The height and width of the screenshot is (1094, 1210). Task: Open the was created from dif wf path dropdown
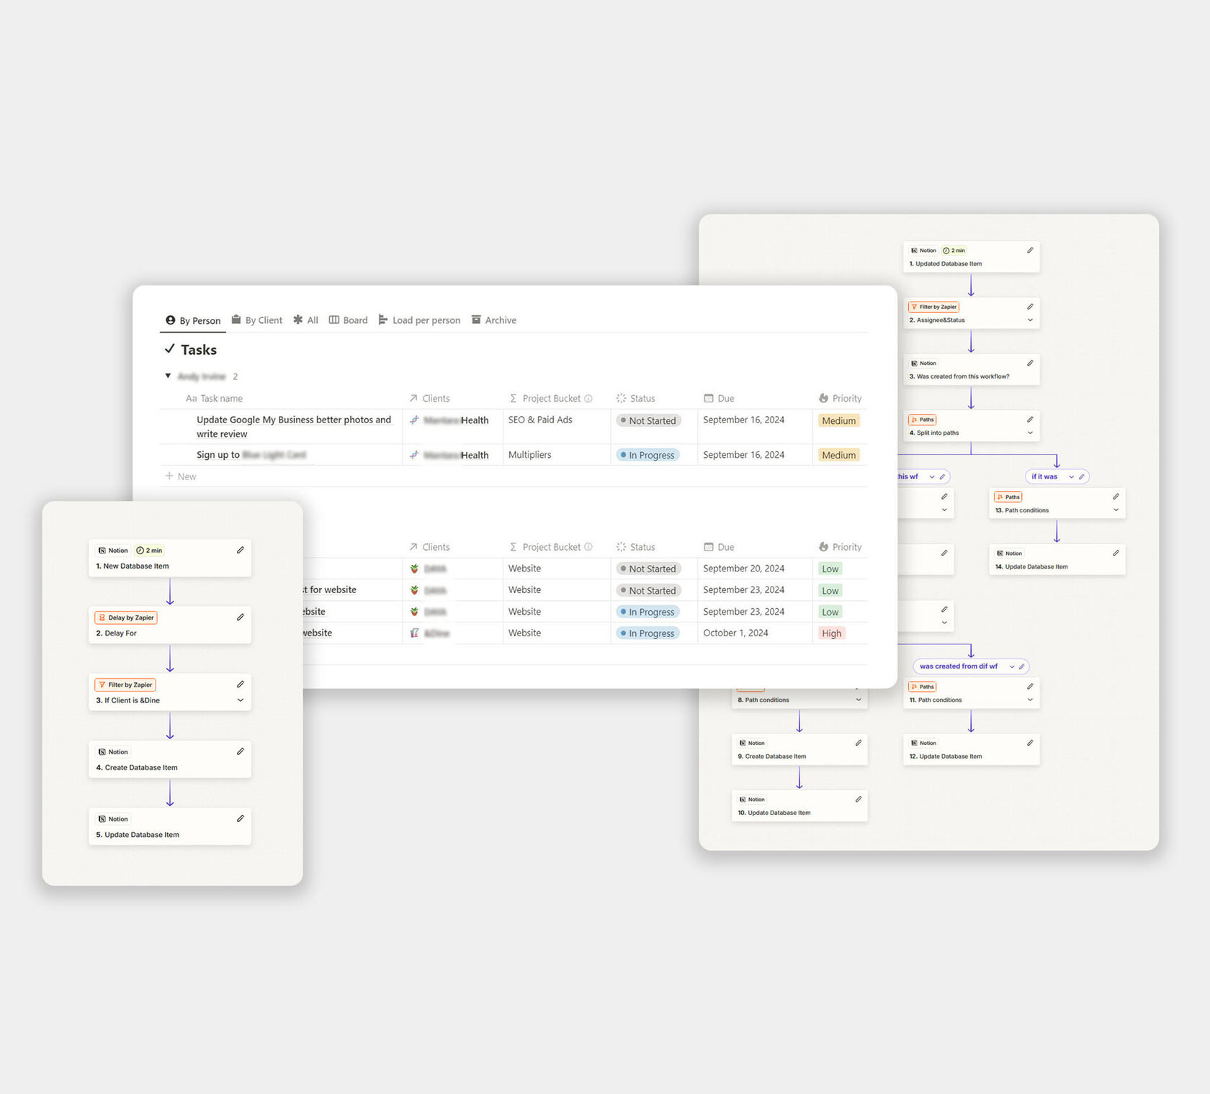click(1011, 666)
